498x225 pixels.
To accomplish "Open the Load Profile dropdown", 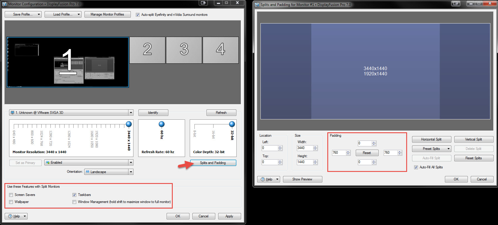I will pyautogui.click(x=63, y=14).
